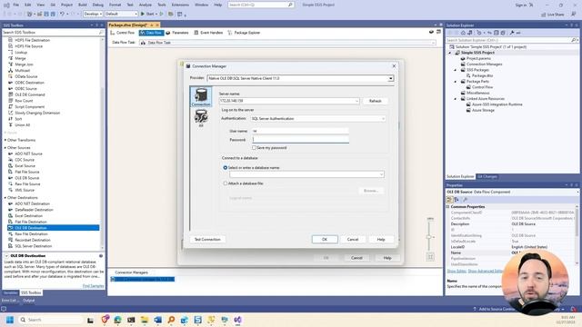Viewport: 582px width, 327px height.
Task: Select Slowly Changing Dimension item
Action: click(x=37, y=113)
